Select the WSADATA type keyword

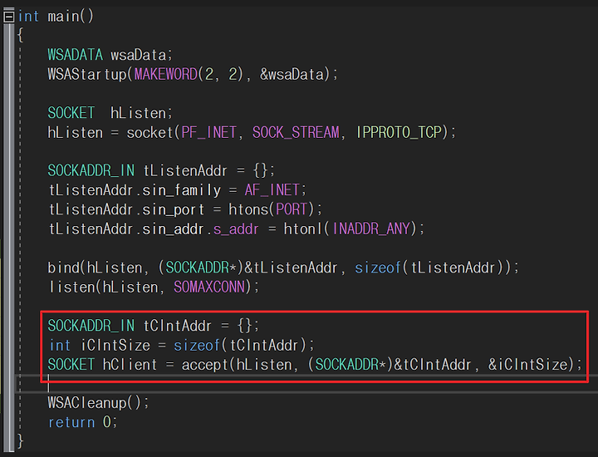coord(75,55)
